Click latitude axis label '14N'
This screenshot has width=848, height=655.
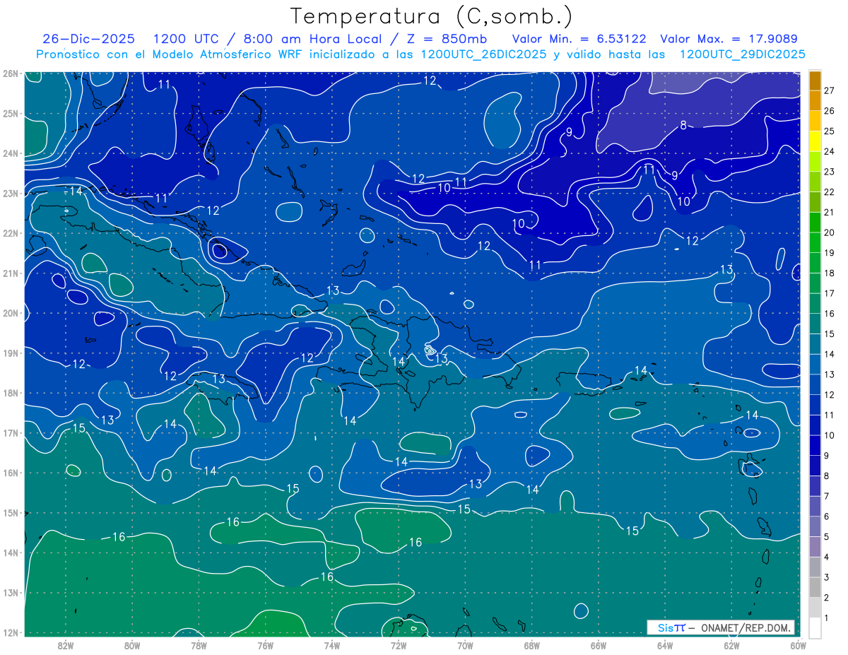tap(10, 553)
